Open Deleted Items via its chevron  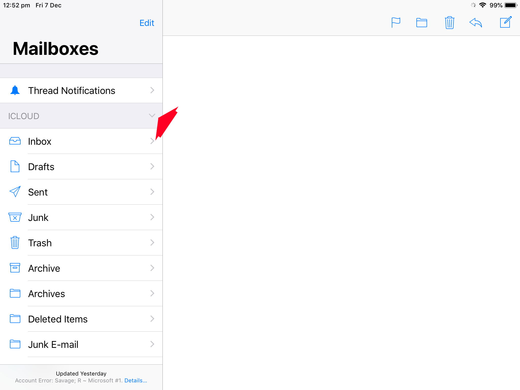[152, 319]
